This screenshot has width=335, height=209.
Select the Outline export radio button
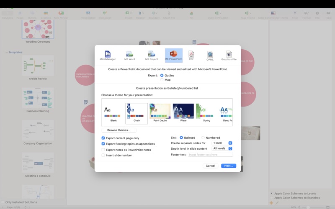(x=162, y=75)
